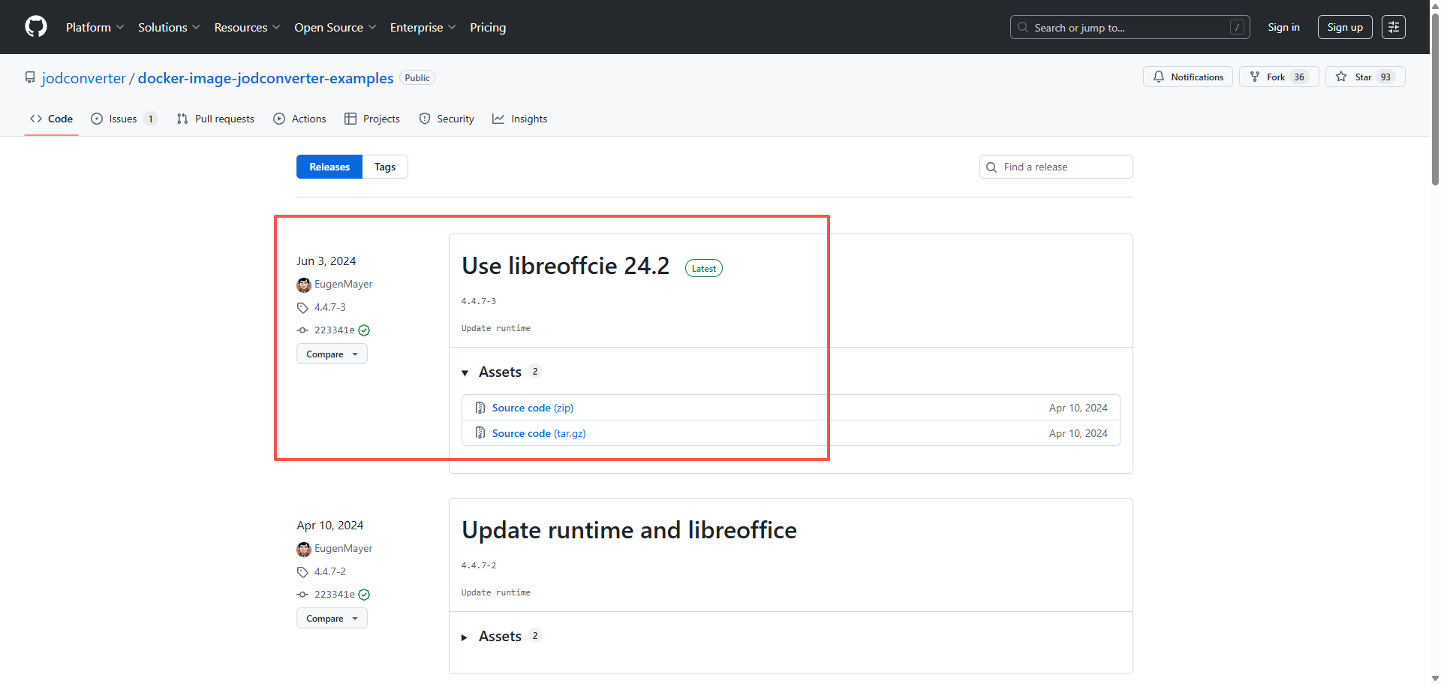
Task: Open Compare dropdown for release 4.4.7-3
Action: point(332,354)
